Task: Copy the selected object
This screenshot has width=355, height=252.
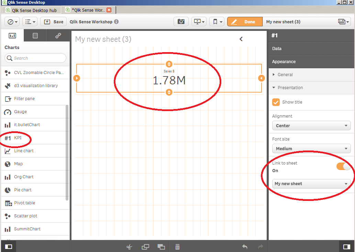Action: click(145, 247)
